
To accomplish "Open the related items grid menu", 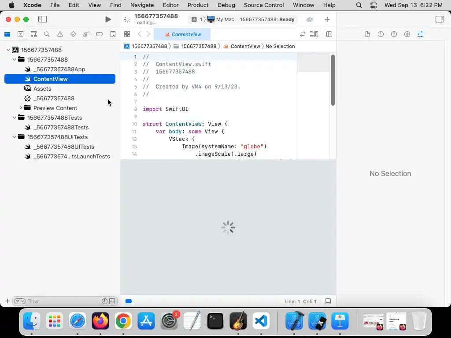I will tap(127, 34).
